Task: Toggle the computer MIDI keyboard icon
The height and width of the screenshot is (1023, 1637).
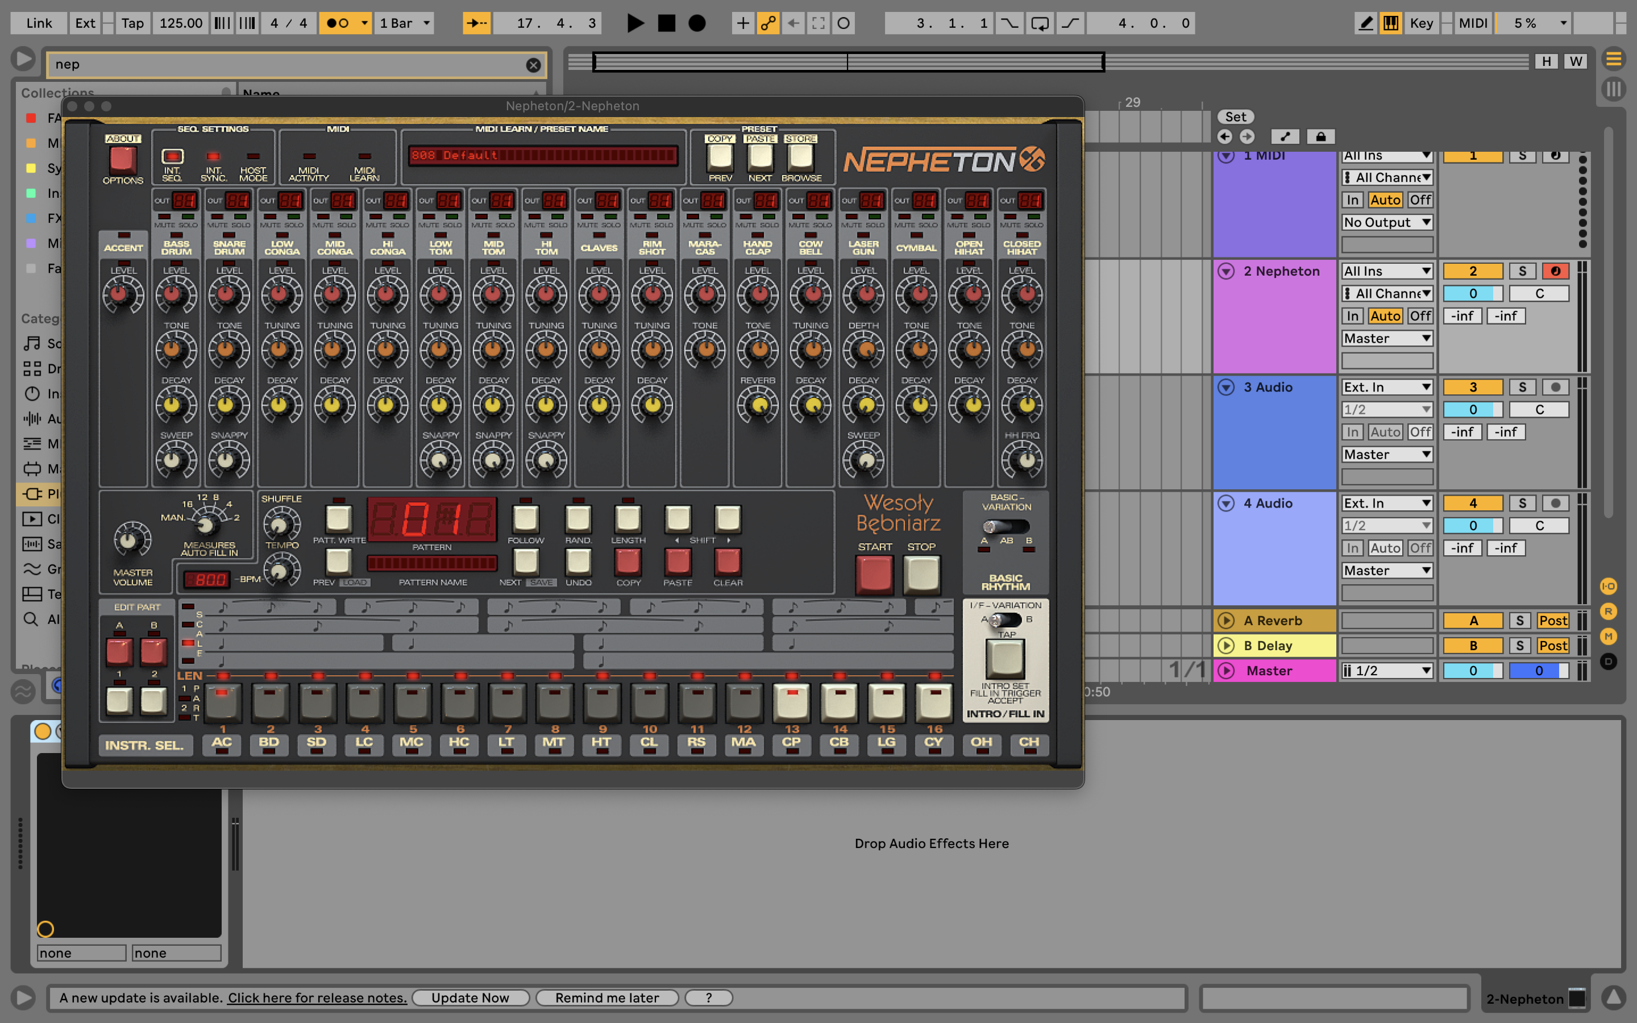Action: (x=1390, y=23)
